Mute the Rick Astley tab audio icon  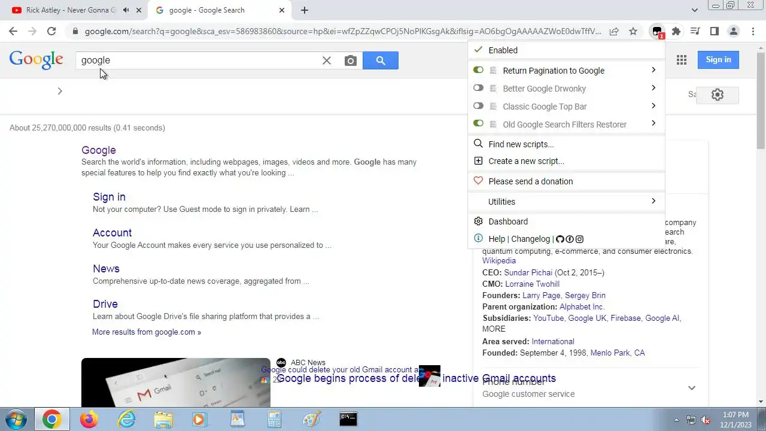[x=126, y=10]
